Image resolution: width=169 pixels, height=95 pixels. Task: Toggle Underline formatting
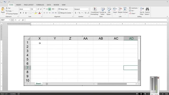pos(26,13)
